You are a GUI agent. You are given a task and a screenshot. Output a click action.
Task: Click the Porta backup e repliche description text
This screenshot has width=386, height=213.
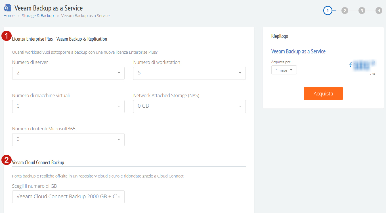(x=98, y=176)
